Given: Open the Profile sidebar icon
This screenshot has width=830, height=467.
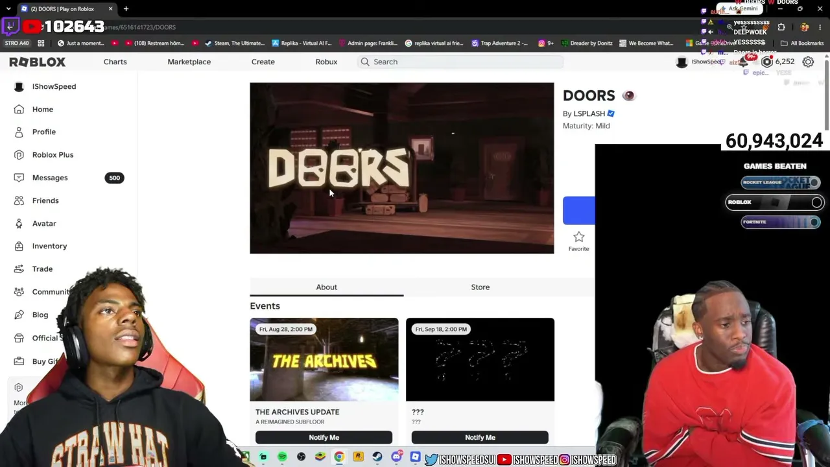Looking at the screenshot, I should point(19,132).
